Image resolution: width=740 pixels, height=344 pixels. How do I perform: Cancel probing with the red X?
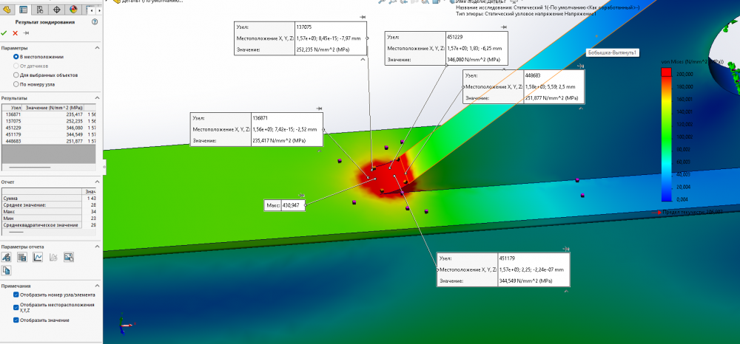tap(15, 33)
